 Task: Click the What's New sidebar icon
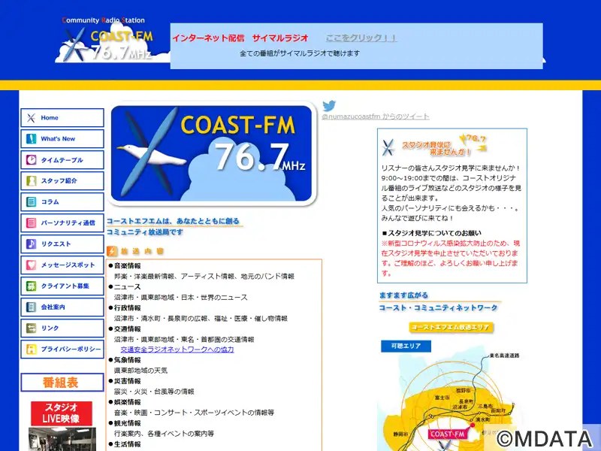tap(31, 139)
